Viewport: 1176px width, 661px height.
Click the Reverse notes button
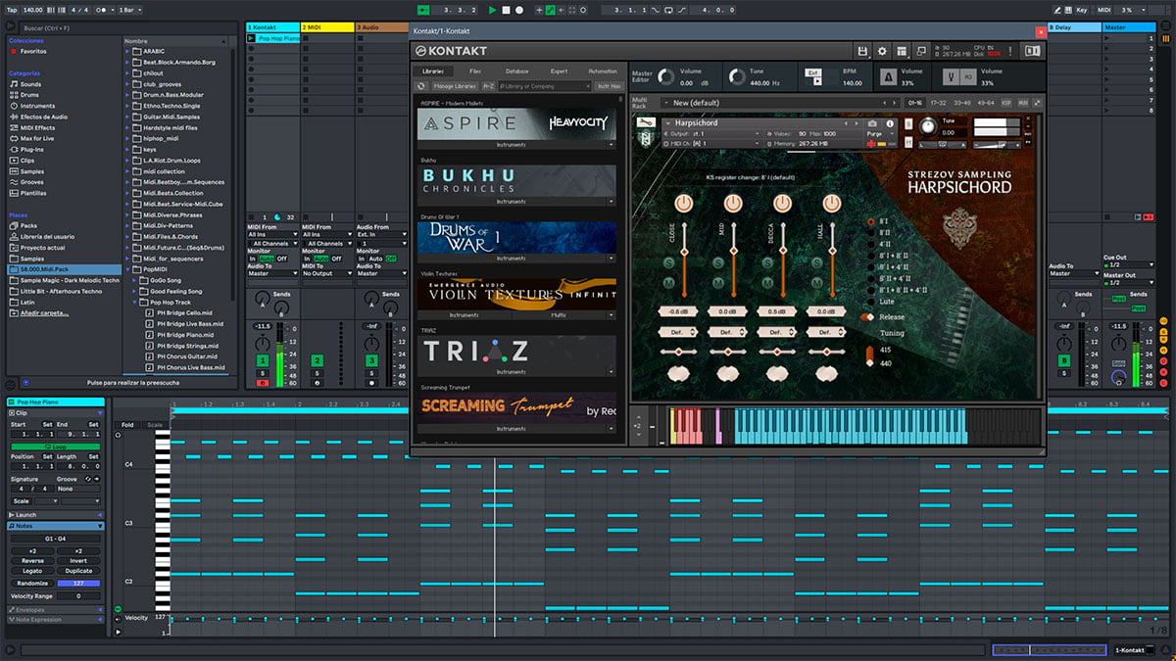(x=32, y=561)
